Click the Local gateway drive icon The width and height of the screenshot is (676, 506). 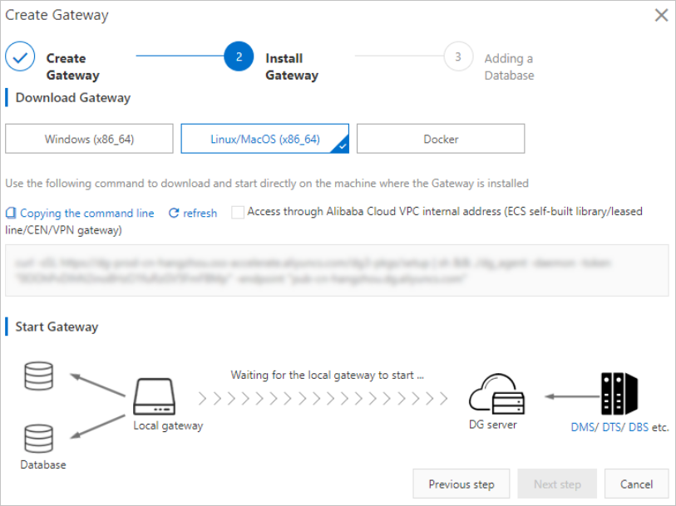coord(155,396)
